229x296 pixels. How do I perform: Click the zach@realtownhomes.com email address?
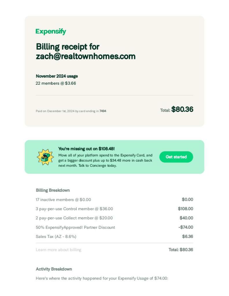[85, 56]
